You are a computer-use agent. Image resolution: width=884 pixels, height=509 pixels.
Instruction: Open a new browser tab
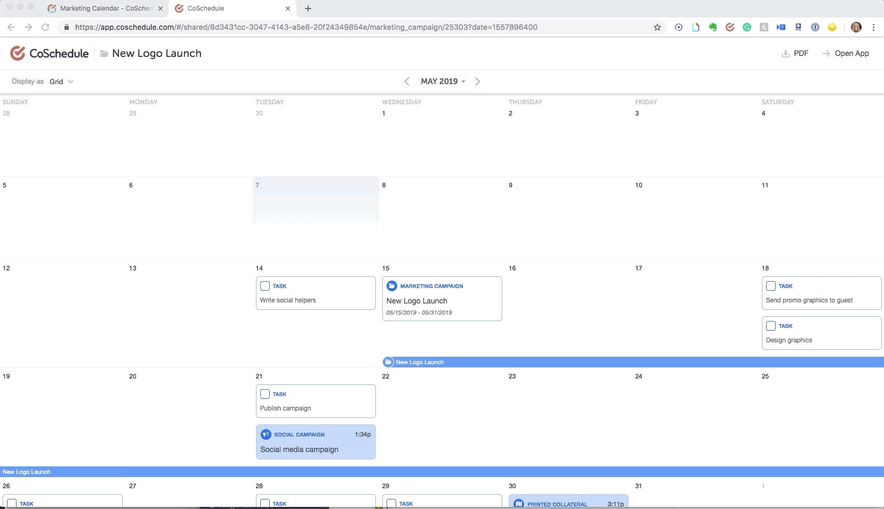pyautogui.click(x=308, y=9)
